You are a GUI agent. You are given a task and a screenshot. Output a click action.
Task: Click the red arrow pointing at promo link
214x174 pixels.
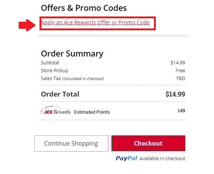pyautogui.click(x=27, y=25)
